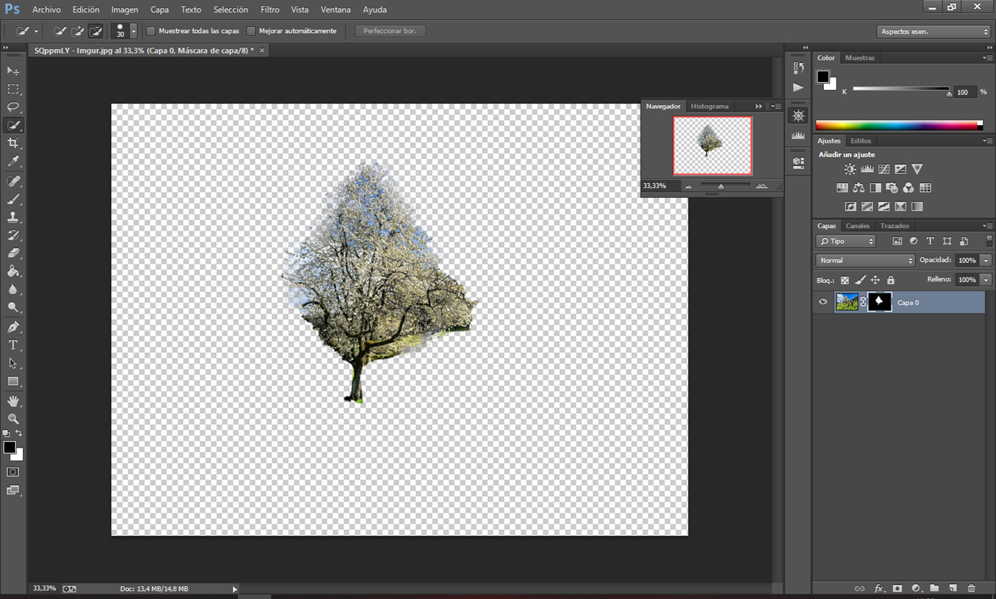This screenshot has height=599, width=996.
Task: Select the Zoom tool
Action: 13,419
